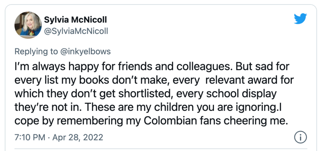Click the Apr 28, 2022 date
Viewport: 319px width, 151px height.
click(78, 138)
